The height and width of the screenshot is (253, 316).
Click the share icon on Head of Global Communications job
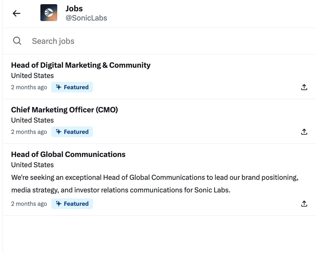[x=304, y=204]
